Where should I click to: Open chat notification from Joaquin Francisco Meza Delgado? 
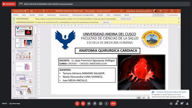point(169,94)
